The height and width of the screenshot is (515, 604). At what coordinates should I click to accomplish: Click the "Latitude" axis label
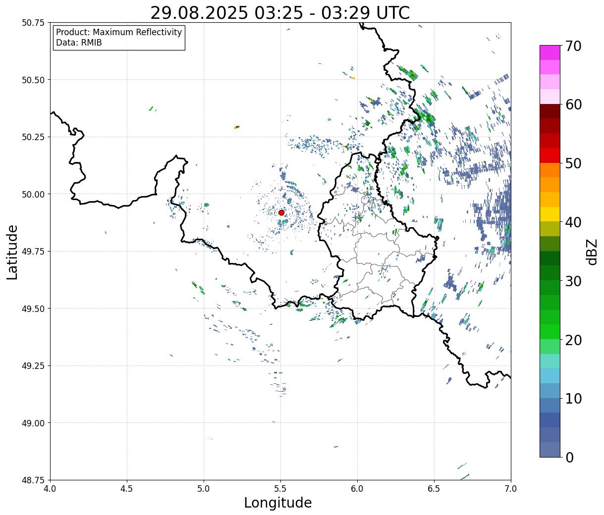[12, 252]
